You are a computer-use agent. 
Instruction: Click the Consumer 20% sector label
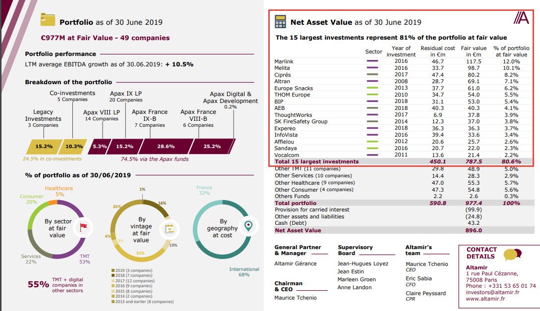point(32,199)
